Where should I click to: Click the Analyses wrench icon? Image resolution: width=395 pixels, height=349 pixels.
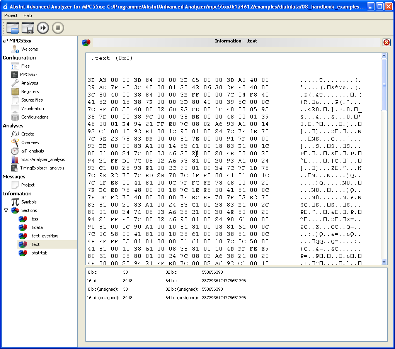tap(15, 83)
